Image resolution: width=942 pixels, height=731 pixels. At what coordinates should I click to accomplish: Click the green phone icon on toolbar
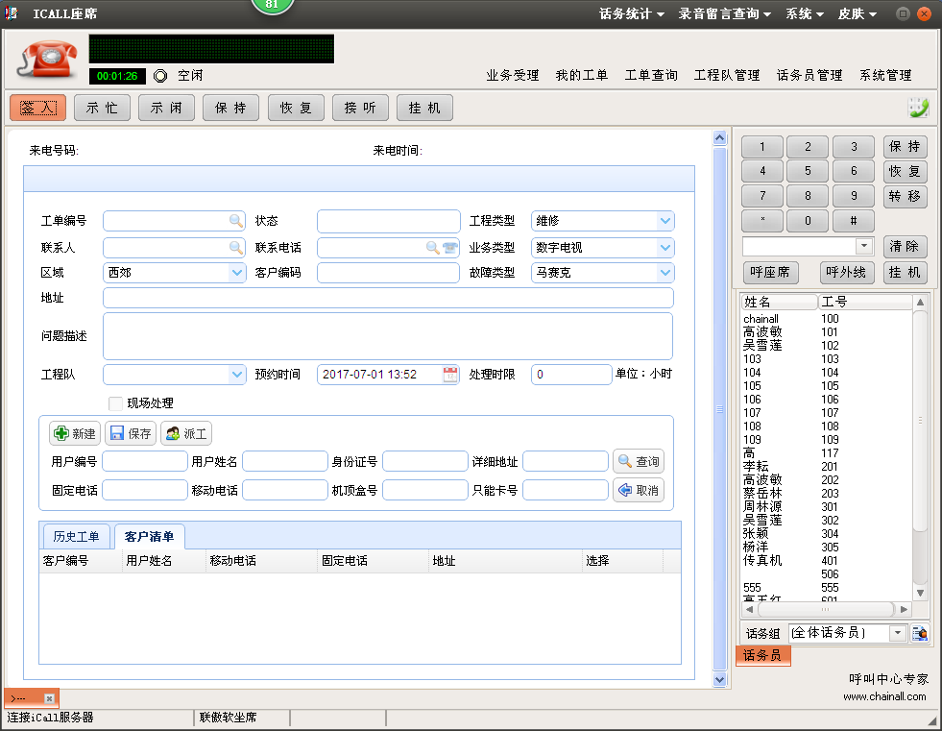coord(918,108)
